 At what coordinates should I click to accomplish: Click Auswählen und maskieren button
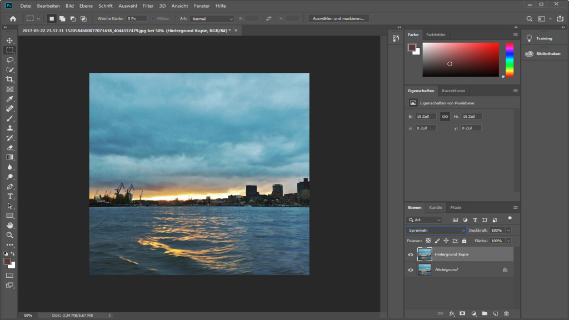pyautogui.click(x=338, y=18)
